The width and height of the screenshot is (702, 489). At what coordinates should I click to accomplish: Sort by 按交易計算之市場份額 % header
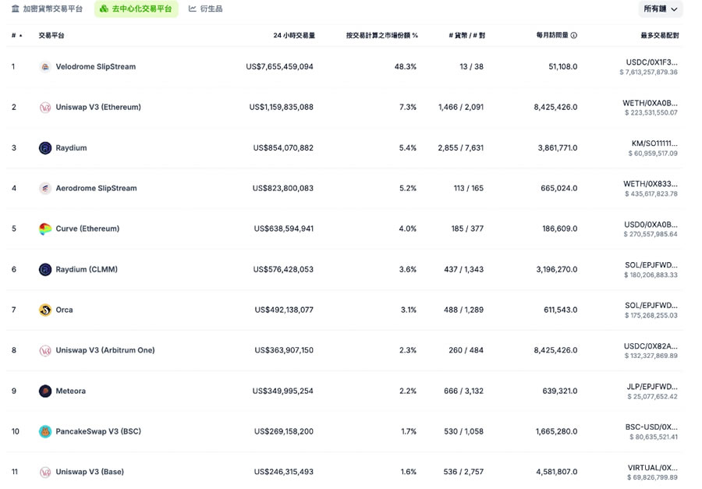click(x=382, y=35)
